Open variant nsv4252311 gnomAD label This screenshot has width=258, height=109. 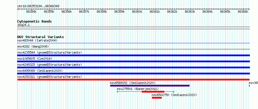point(50,77)
